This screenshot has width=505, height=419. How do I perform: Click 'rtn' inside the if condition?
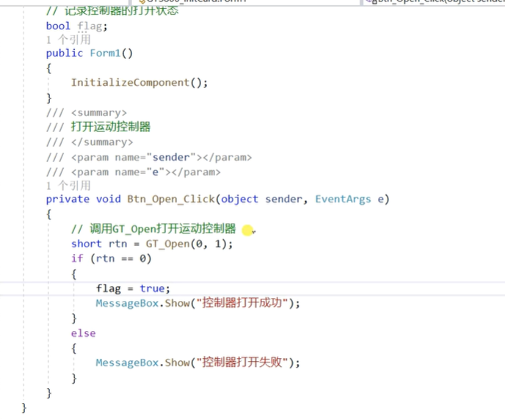point(105,258)
